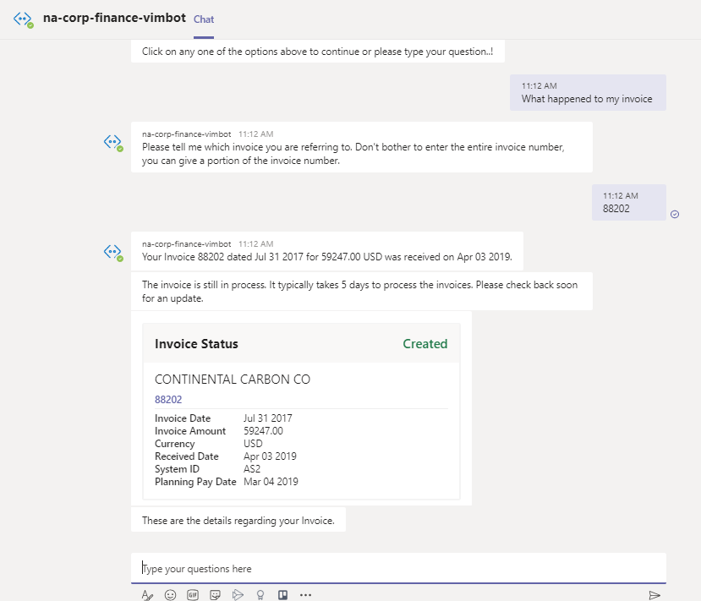Click the bot avatar beside invoice reply

tap(112, 252)
